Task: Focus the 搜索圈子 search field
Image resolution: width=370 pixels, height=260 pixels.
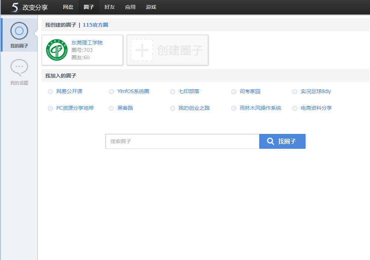Action: pos(182,141)
